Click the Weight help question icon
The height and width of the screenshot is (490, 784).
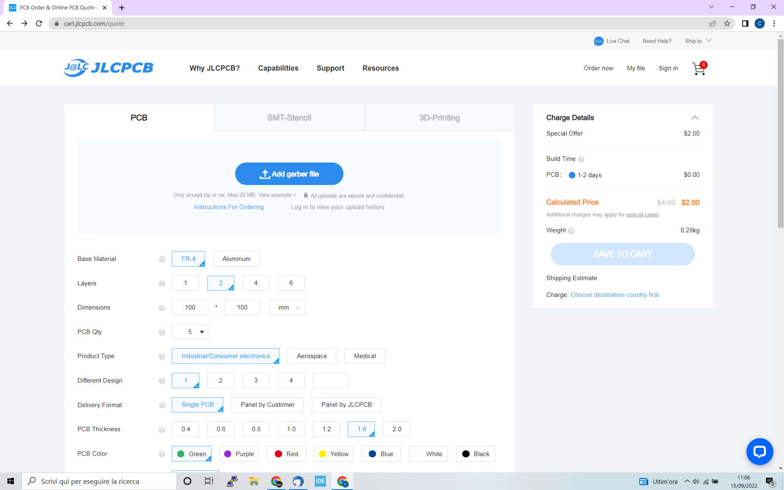pos(571,231)
